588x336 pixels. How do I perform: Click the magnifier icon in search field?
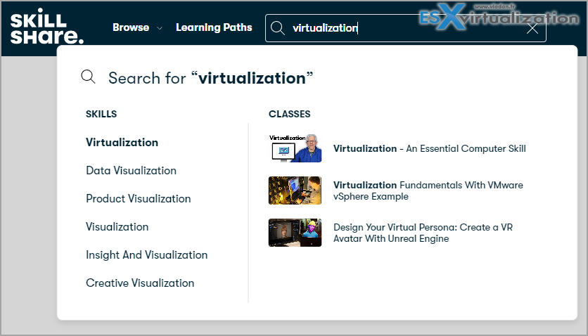(x=278, y=28)
